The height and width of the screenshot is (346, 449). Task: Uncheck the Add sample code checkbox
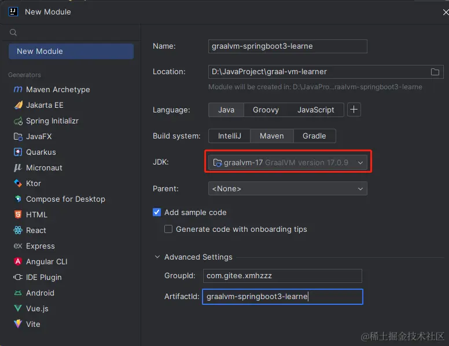point(157,212)
